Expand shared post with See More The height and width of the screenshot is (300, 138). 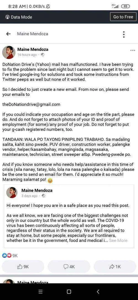pyautogui.click(x=118, y=241)
